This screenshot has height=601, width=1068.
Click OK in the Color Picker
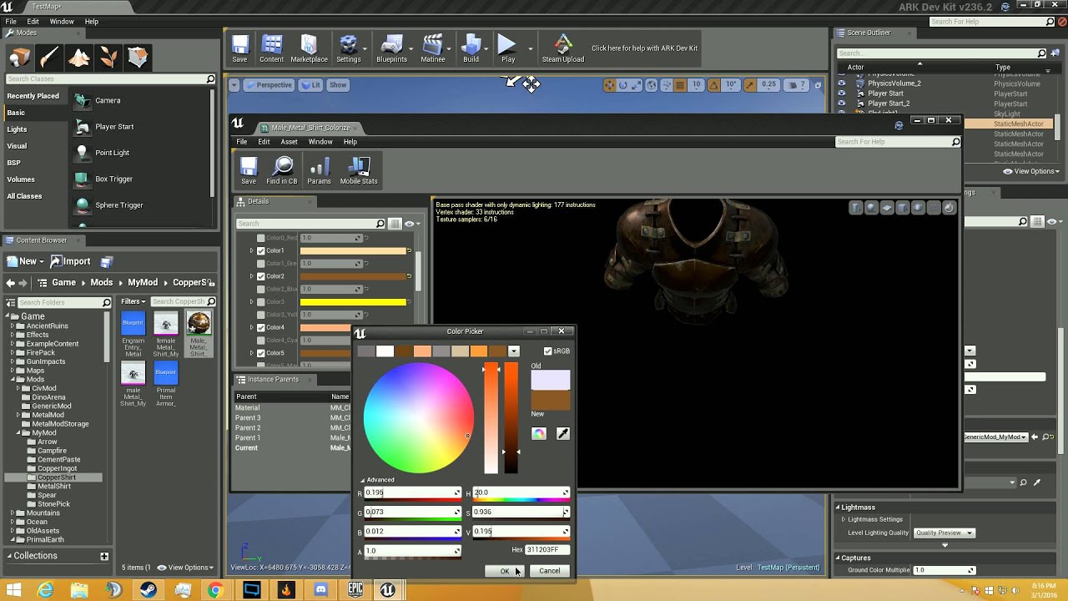click(x=504, y=571)
